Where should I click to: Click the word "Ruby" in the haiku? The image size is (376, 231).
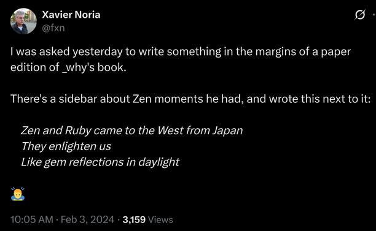click(x=78, y=131)
